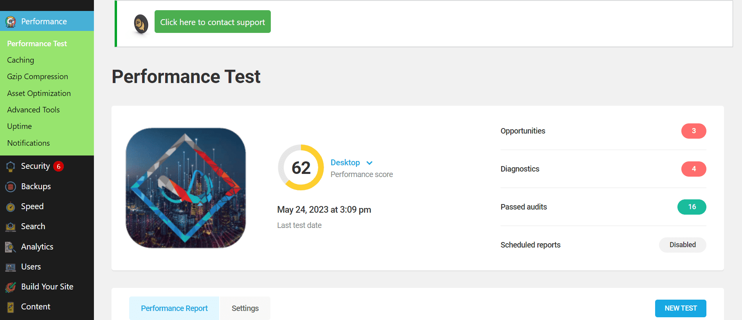This screenshot has width=742, height=320.
Task: Click the support avatar icon
Action: [x=141, y=24]
